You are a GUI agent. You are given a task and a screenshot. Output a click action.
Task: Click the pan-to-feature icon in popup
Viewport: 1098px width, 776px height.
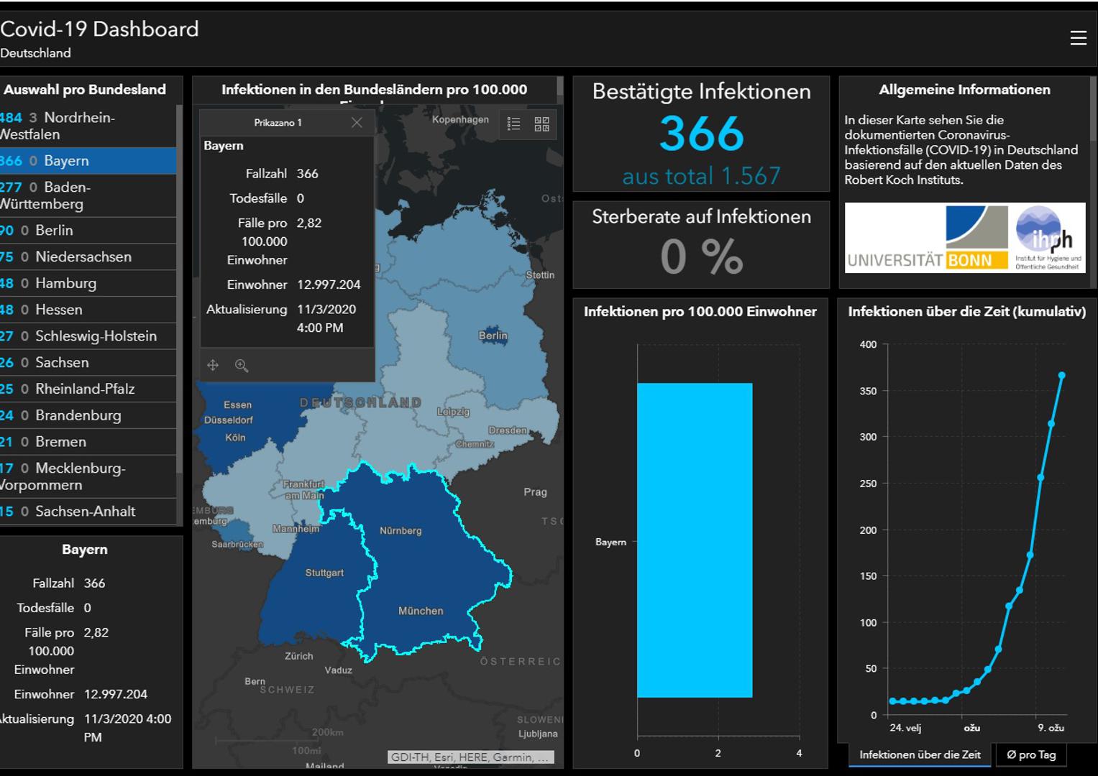tap(213, 366)
